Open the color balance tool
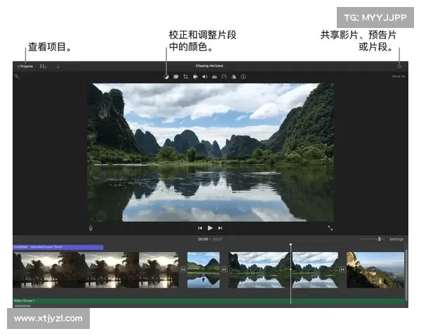Viewport: 421px width, 336px height. point(166,77)
